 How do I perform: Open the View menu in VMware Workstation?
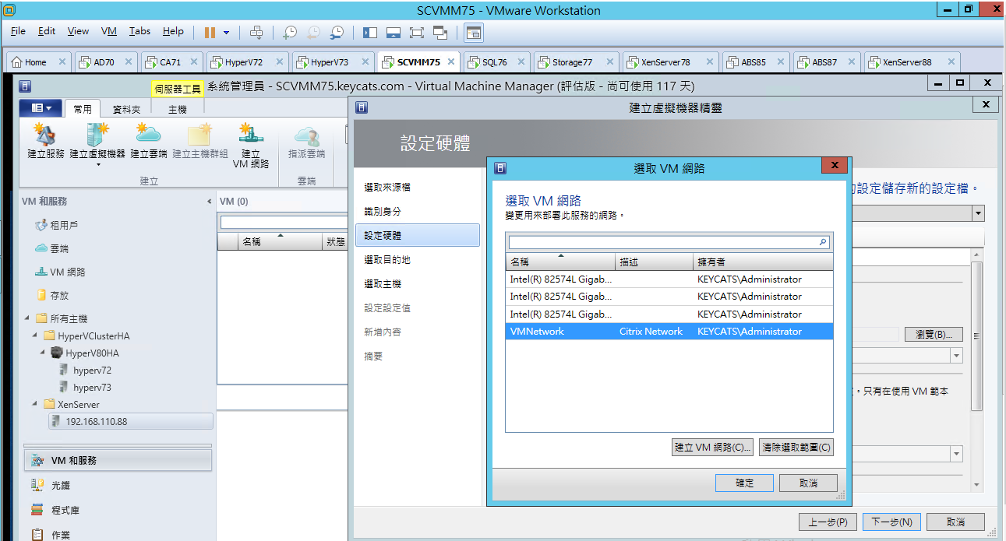pyautogui.click(x=78, y=31)
